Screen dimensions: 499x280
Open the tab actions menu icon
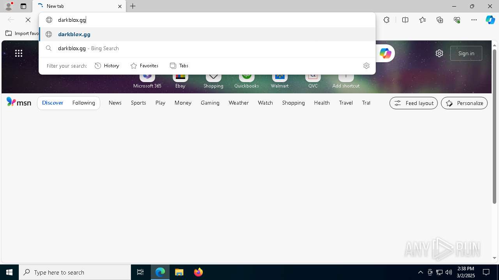coord(23,6)
